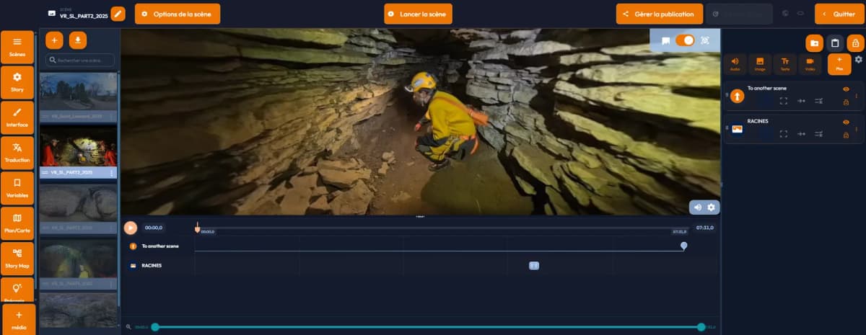
Task: Click the RACINES adjust sliders icon
Action: pyautogui.click(x=819, y=134)
